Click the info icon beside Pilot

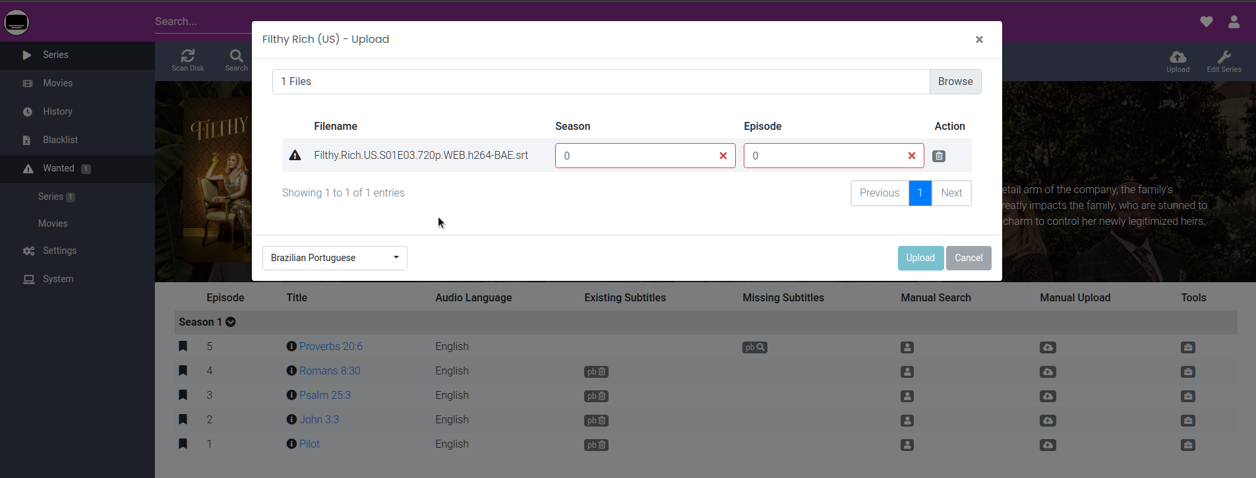tap(291, 444)
